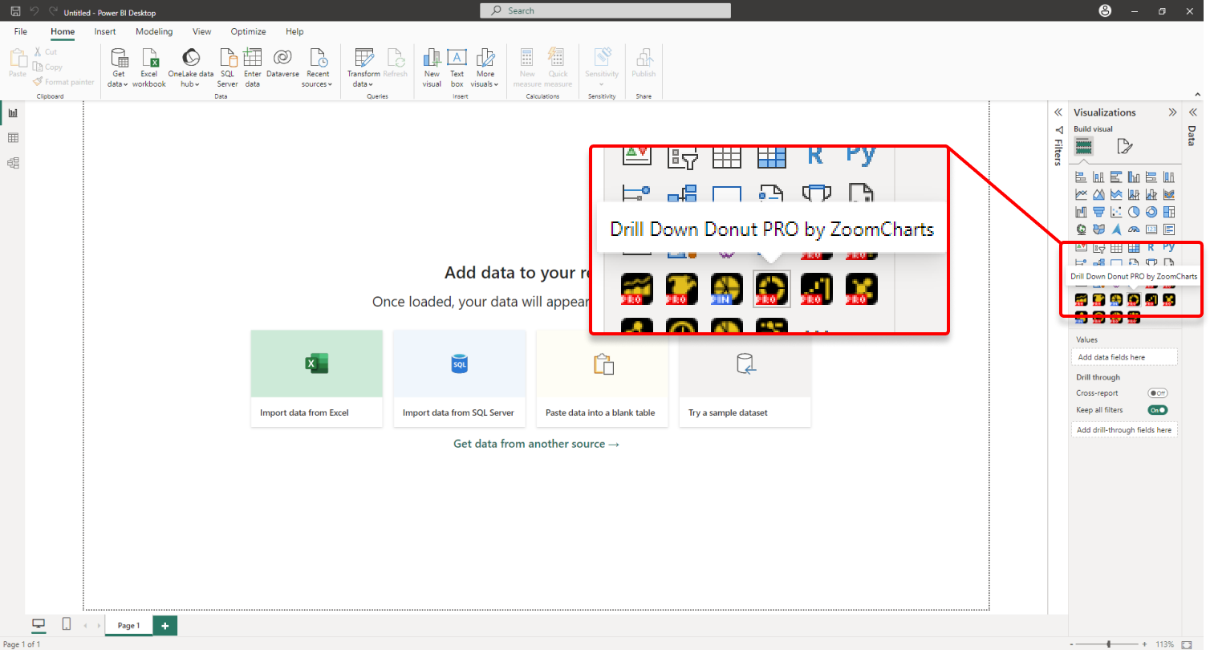Click zoom in plus button

coord(1146,644)
